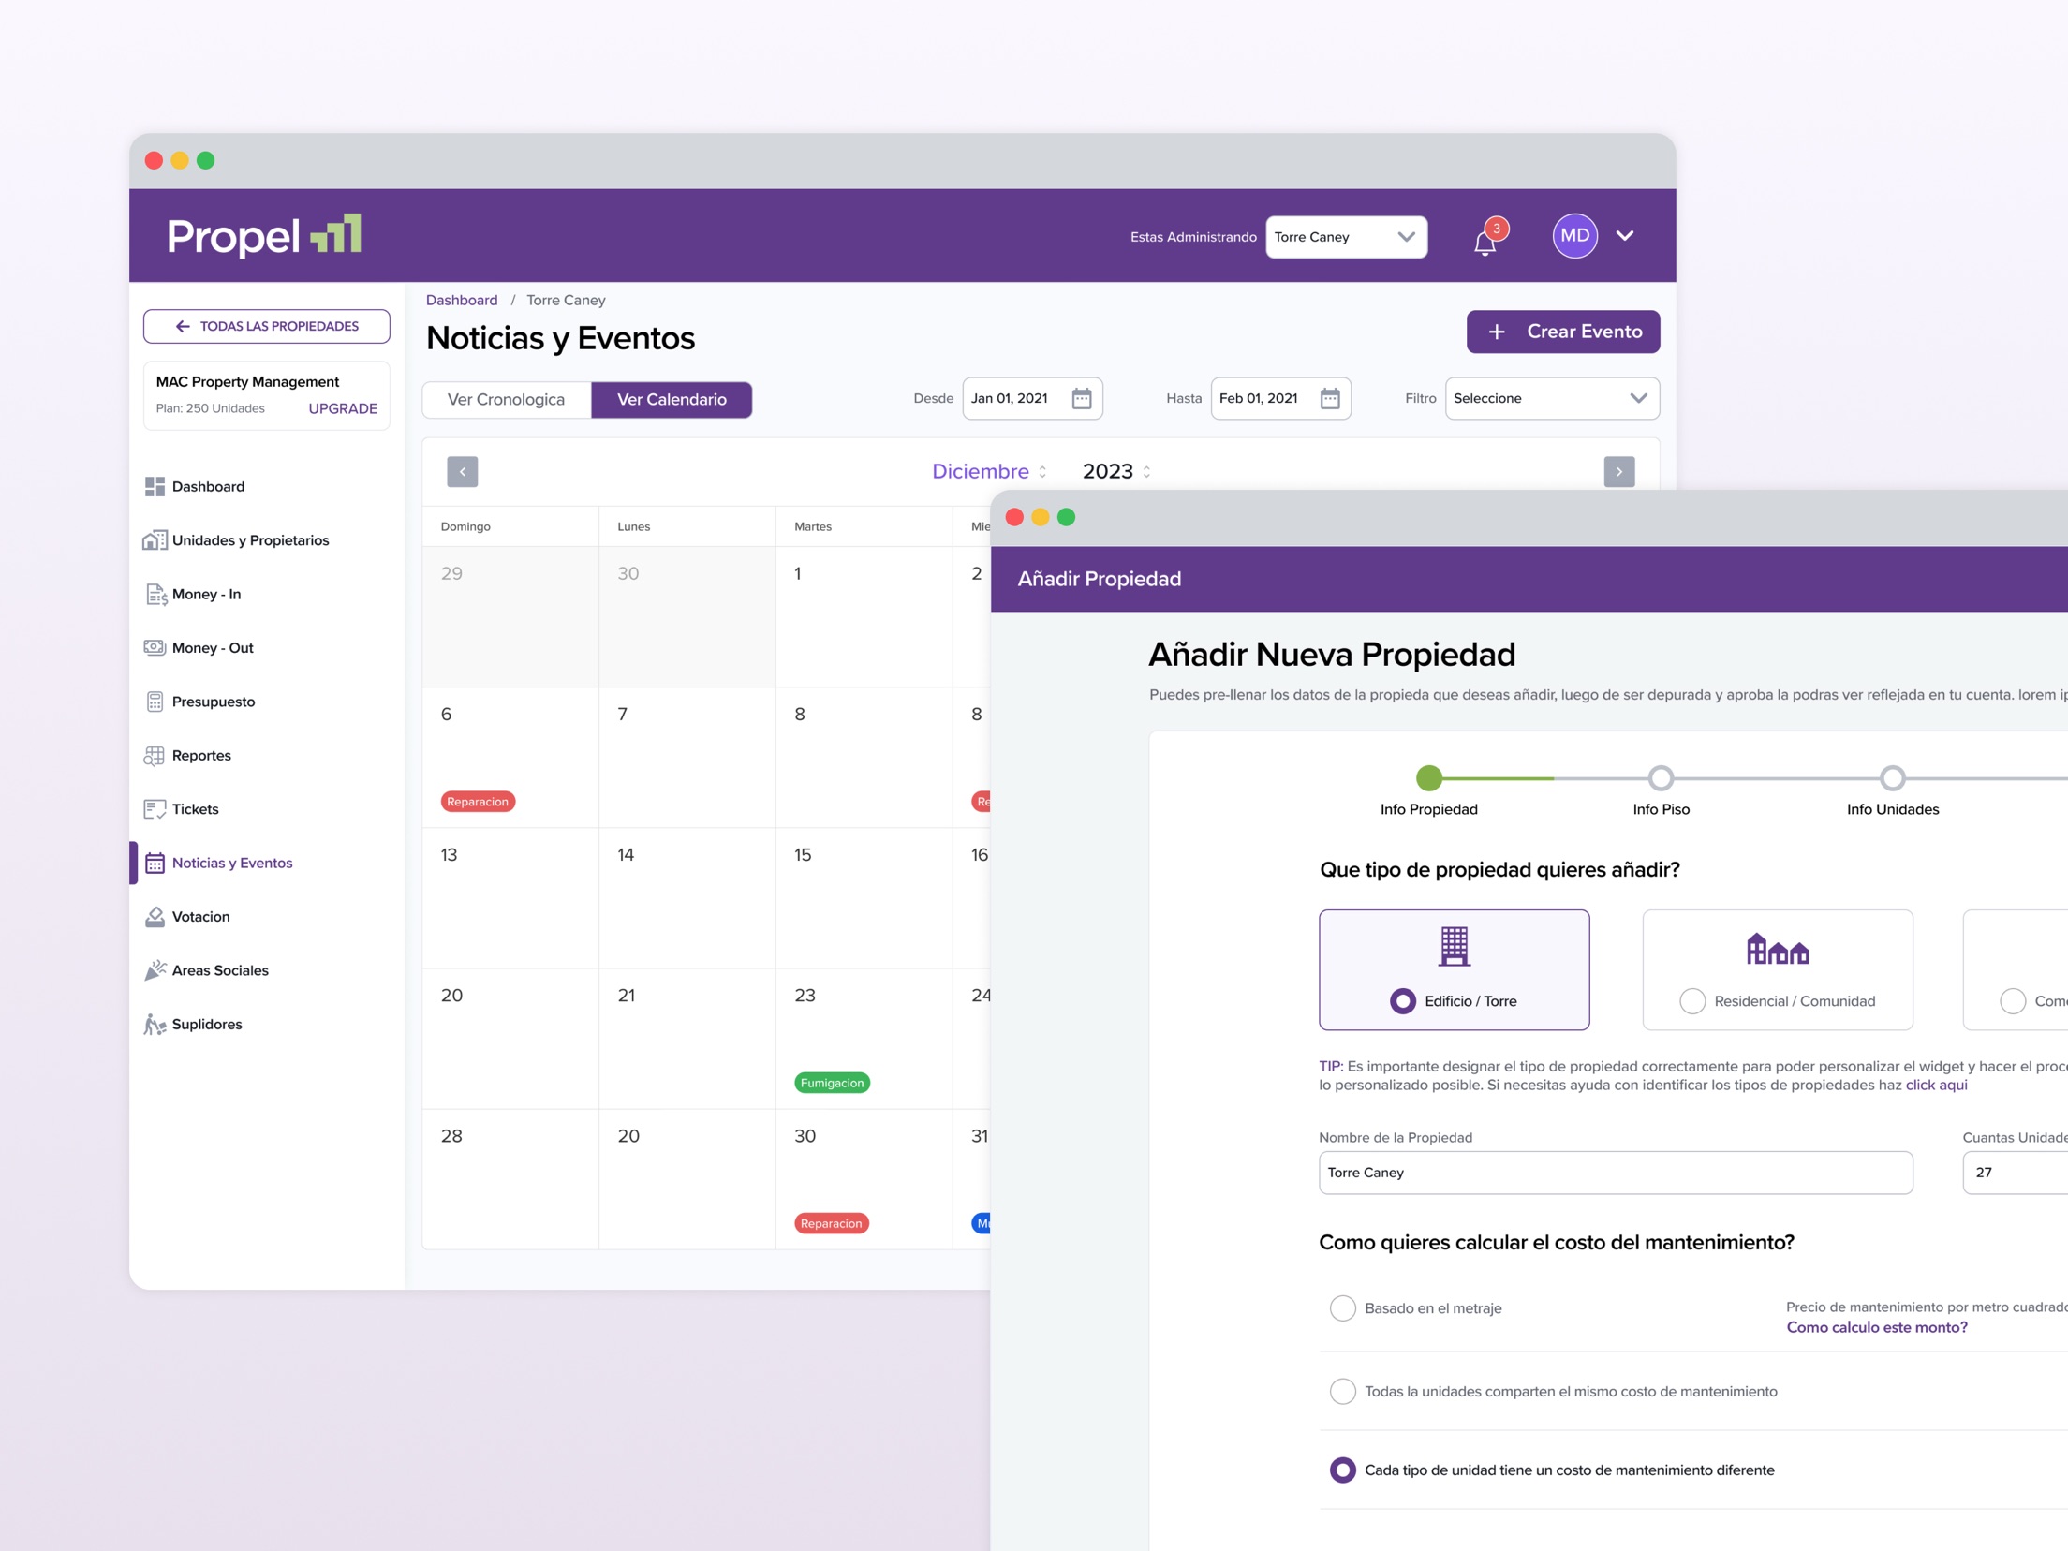Expand the user account chevron menu
2068x1551 pixels.
pyautogui.click(x=1625, y=236)
